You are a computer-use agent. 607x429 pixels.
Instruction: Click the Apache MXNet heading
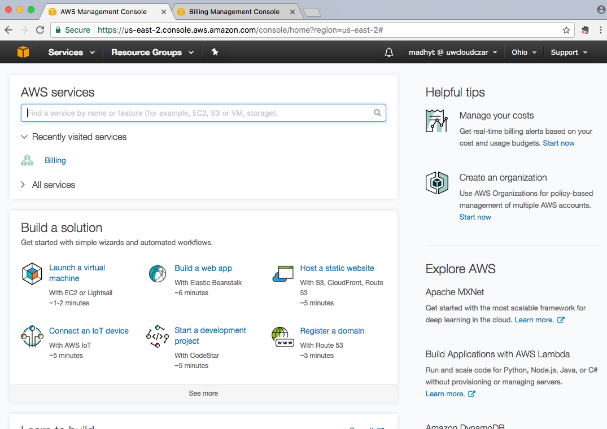(455, 292)
